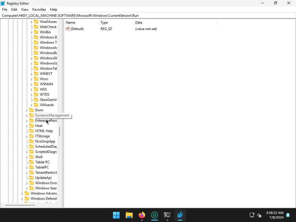Image resolution: width=296 pixels, height=222 pixels.
Task: Open the terminal from the taskbar
Action: [x=167, y=215]
